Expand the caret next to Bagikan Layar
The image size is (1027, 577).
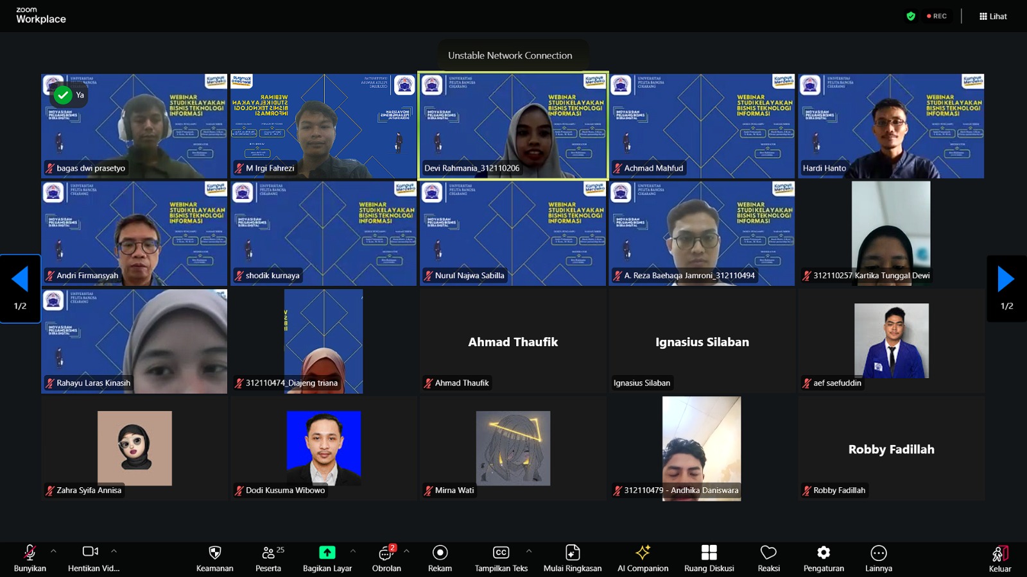352,551
